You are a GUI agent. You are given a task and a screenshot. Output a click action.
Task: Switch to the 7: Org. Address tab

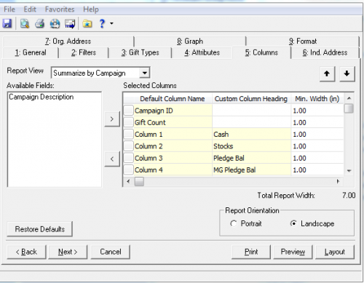tap(68, 41)
